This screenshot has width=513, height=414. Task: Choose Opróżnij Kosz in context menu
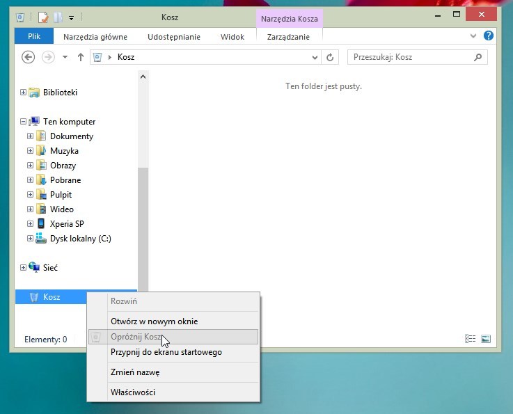coord(173,337)
